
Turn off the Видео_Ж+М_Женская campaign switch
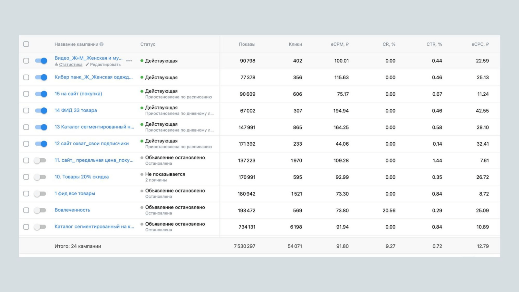point(41,61)
